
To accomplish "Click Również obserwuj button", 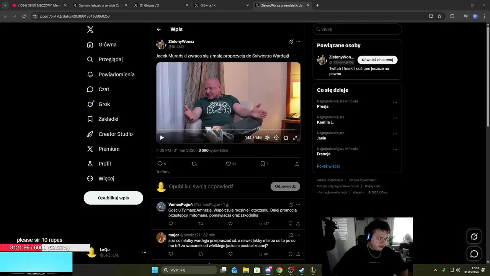I will point(377,60).
